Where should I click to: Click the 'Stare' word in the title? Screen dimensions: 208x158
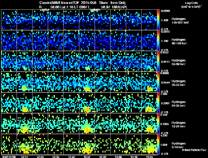pos(103,3)
